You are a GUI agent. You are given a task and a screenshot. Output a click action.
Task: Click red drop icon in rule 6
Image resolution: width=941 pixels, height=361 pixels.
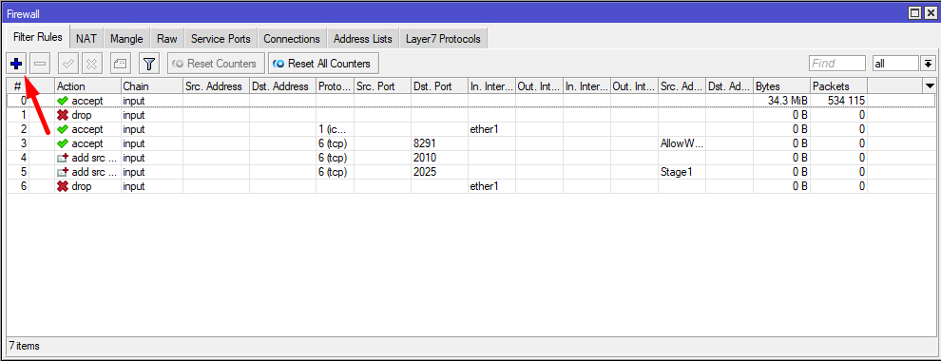(x=63, y=186)
